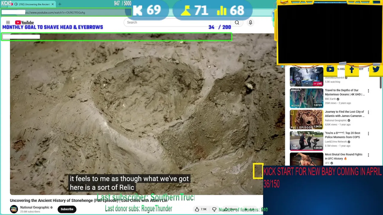Open National Geographic channel avatar
383x215 pixels.
(14, 209)
